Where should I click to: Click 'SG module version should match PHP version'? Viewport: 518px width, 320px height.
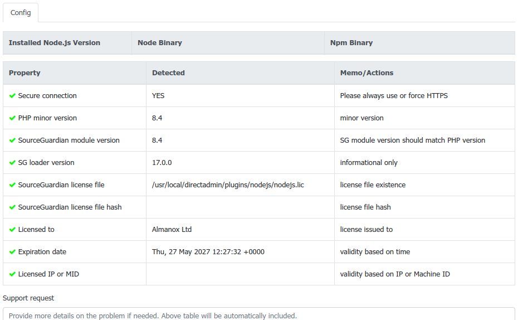[x=413, y=140]
